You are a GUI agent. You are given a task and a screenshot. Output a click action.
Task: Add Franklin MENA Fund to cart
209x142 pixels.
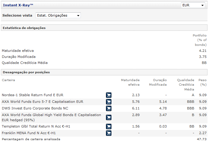109,133
